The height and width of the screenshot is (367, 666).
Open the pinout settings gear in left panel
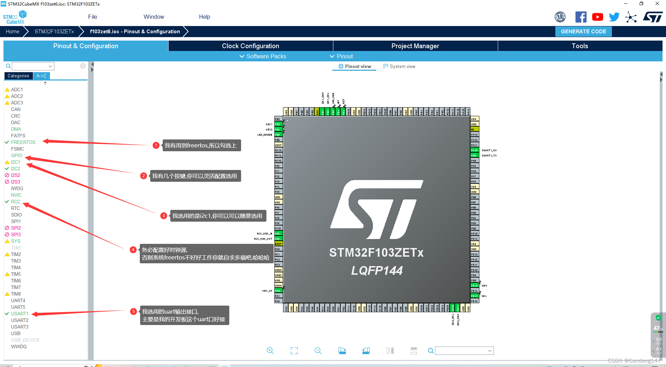pos(83,66)
